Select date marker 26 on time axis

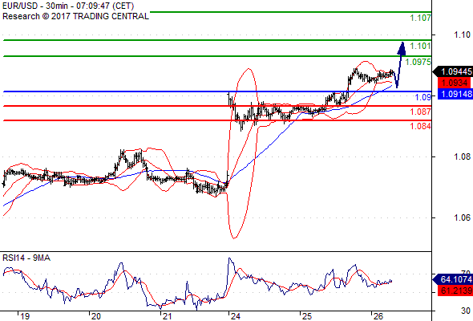pos(378,316)
